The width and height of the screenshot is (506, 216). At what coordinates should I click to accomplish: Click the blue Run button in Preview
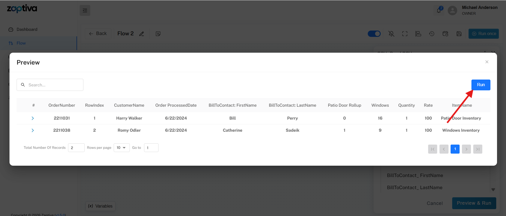pos(480,85)
